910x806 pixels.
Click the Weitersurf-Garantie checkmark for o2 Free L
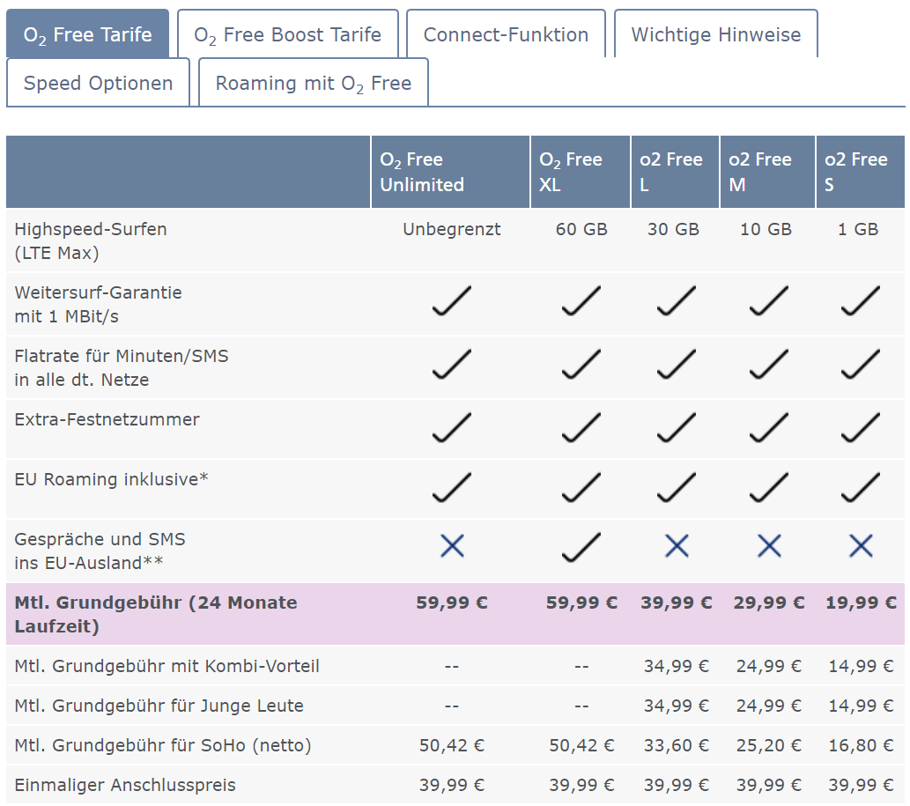tap(677, 300)
